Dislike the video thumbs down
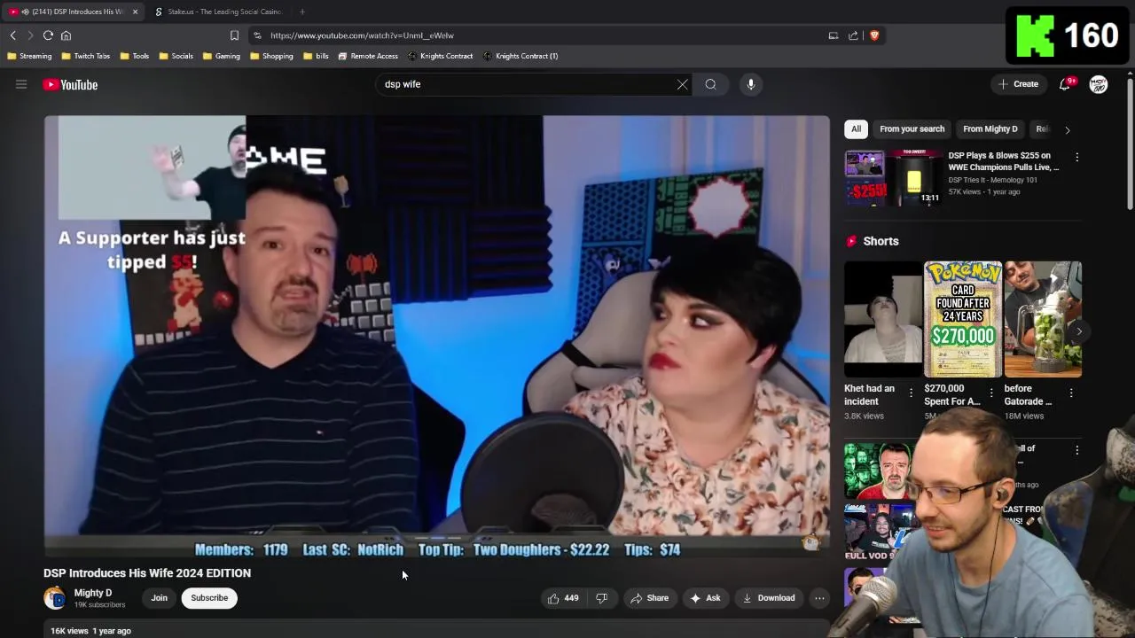 [x=602, y=598]
